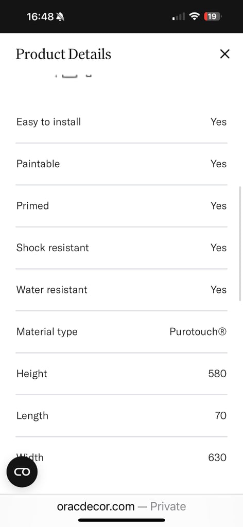This screenshot has height=527, width=243.
Task: Tap the Width value 630
Action: point(217,458)
